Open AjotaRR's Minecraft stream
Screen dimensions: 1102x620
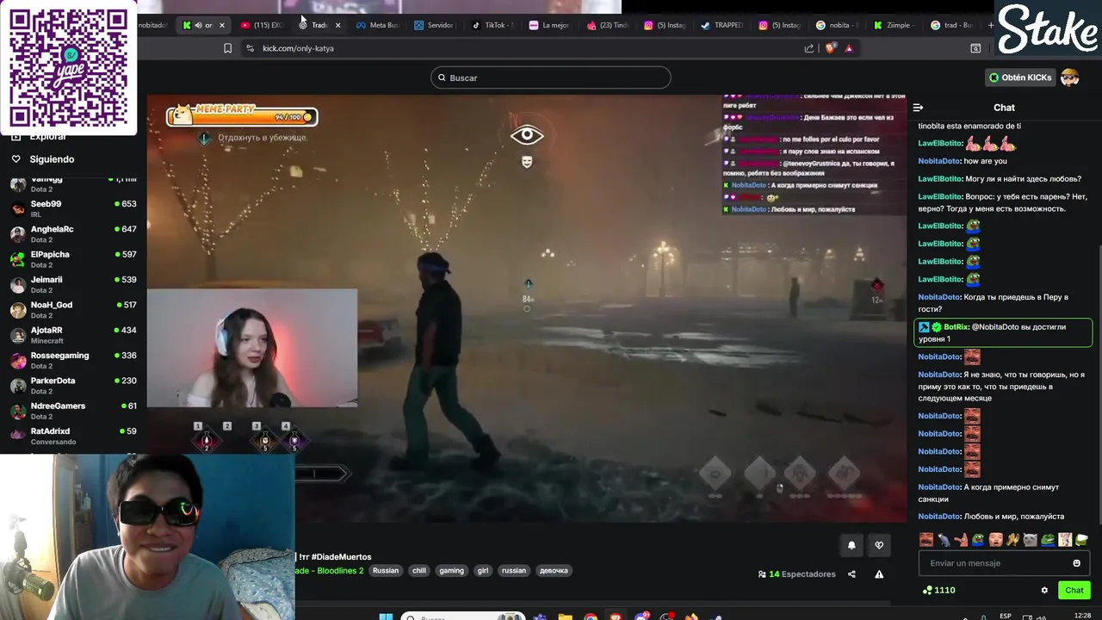pos(73,335)
